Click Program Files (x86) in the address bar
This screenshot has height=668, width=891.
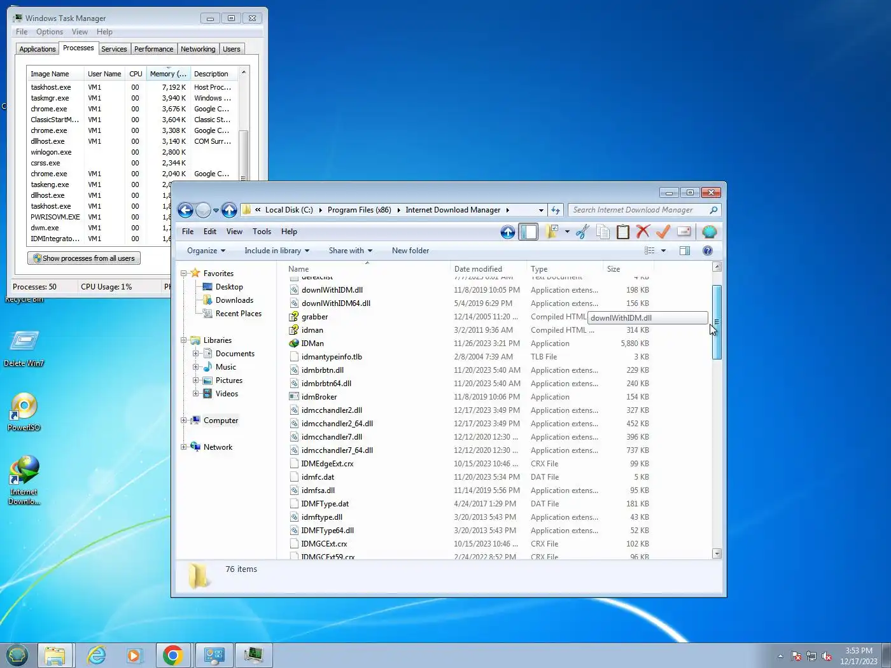[359, 210]
